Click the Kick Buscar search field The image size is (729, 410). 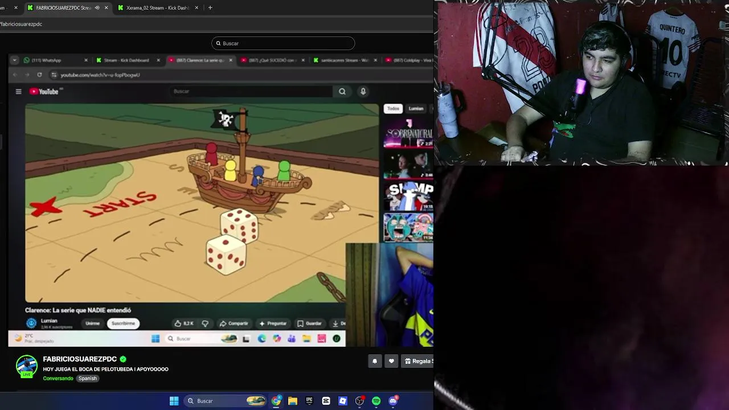click(283, 43)
